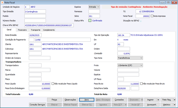Open the Tipo Nota Transferência dropdown
Image resolution: width=178 pixels, height=108 pixels.
click(130, 58)
